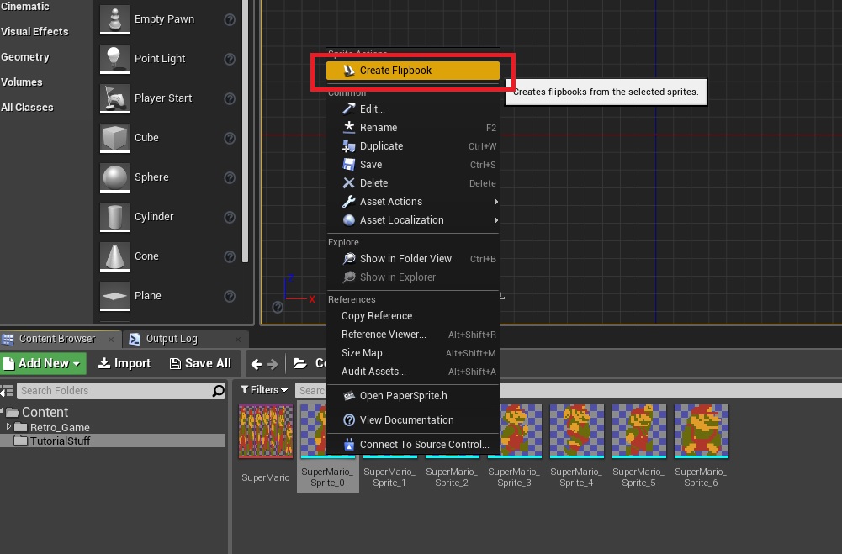Viewport: 842px width, 554px height.
Task: Click help icon next to Sphere
Action: 230,177
